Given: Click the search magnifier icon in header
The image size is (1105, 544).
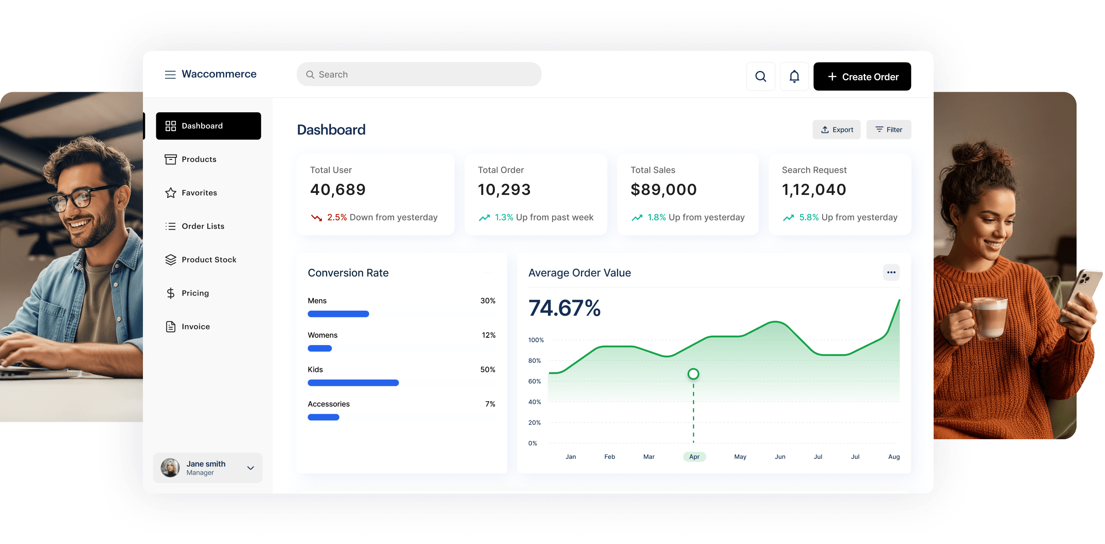Looking at the screenshot, I should pos(761,76).
